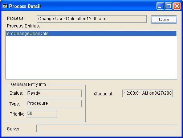Viewport: 183px width, 138px height.
Task: Click the Server label
Action: (14, 129)
